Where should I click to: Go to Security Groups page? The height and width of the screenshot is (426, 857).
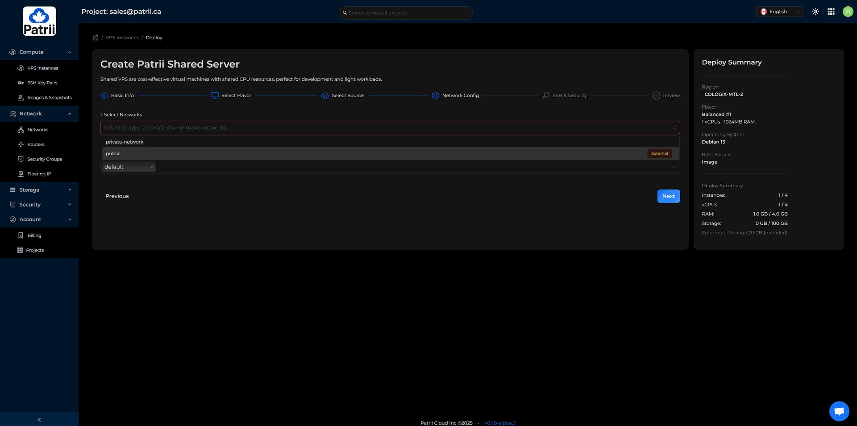click(44, 159)
